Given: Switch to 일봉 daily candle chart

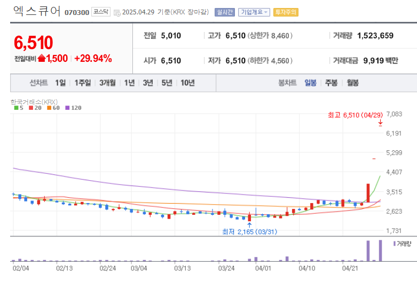Looking at the screenshot, I should [x=310, y=83].
